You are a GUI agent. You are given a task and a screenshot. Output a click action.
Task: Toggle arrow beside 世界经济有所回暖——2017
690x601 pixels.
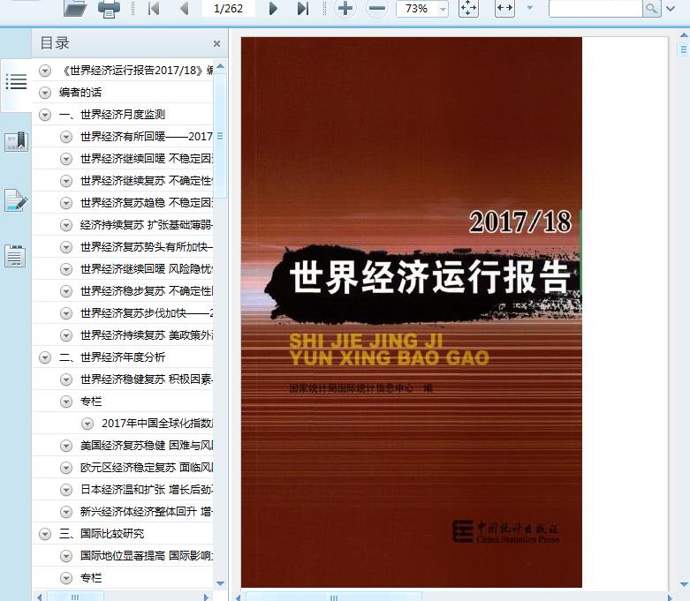66,137
